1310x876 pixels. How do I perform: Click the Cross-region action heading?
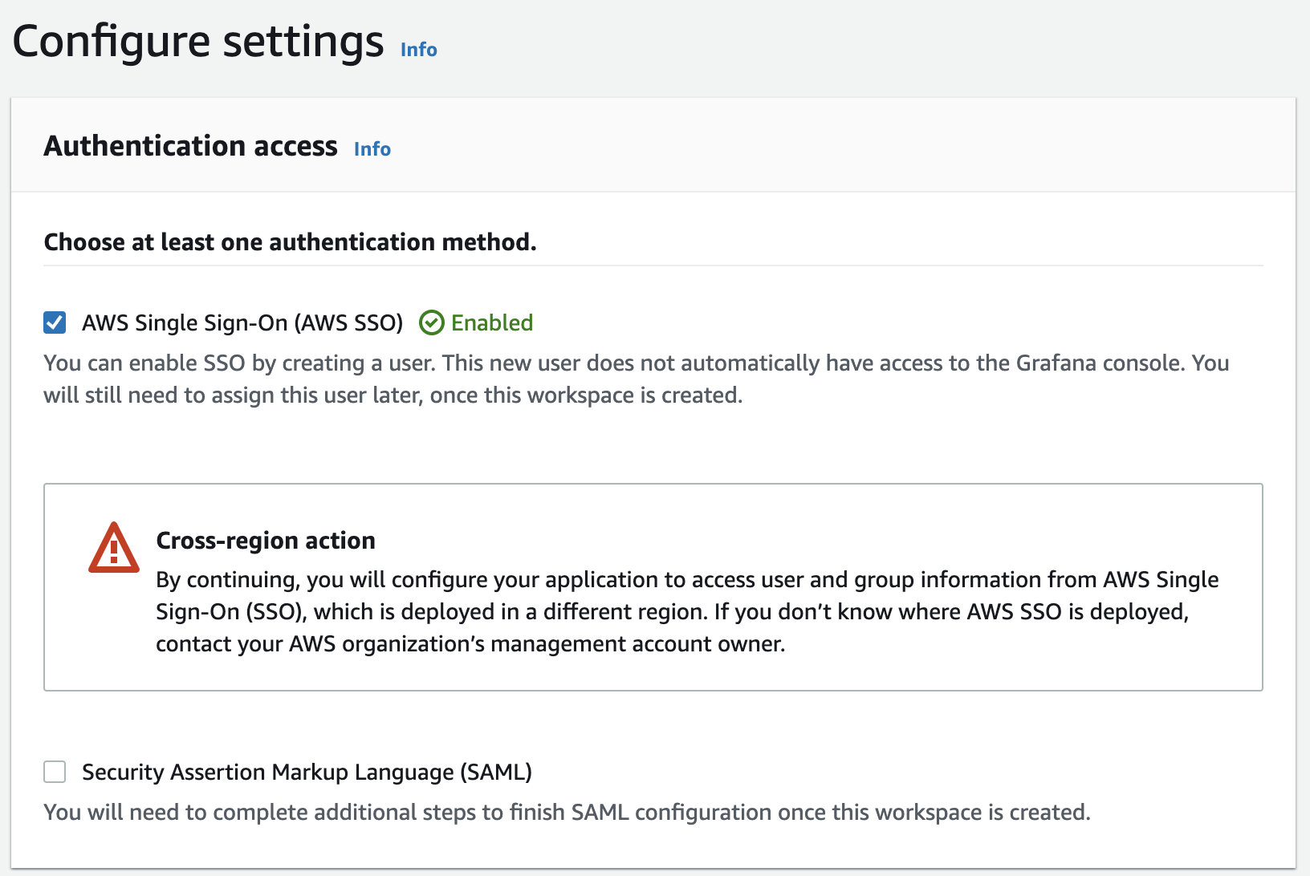point(266,541)
